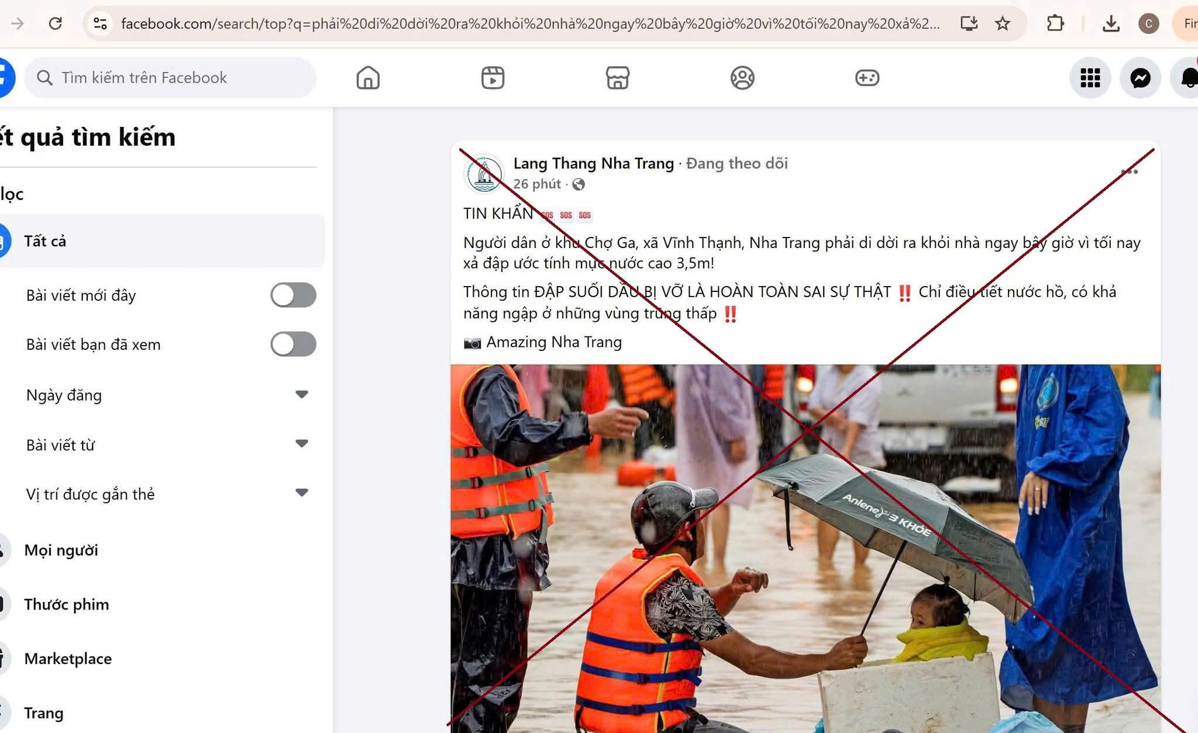Enable the 'Bài viết bạn đã xem' toggle
The height and width of the screenshot is (733, 1198).
click(293, 344)
